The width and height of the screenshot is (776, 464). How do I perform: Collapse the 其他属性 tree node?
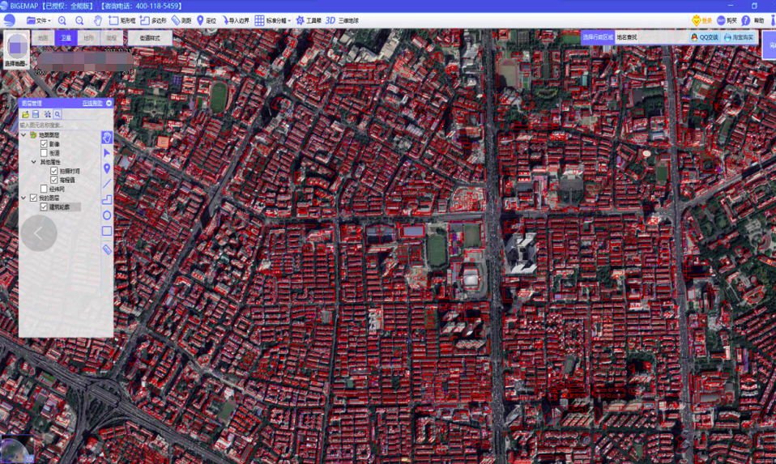(34, 162)
